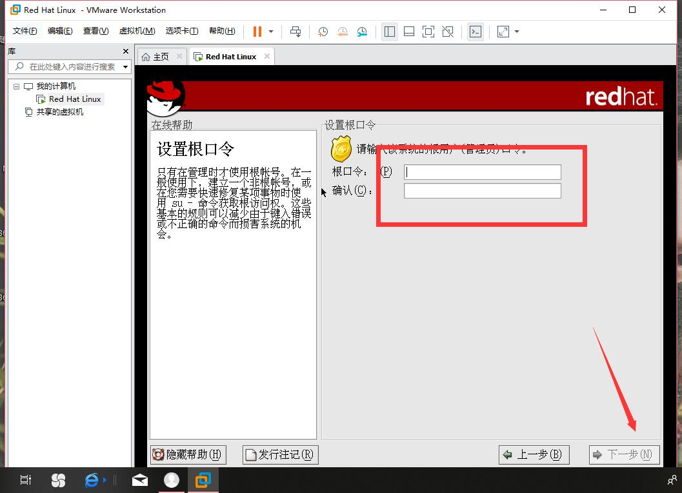This screenshot has height=493, width=682.
Task: Revert to previous snapshot
Action: 343,32
